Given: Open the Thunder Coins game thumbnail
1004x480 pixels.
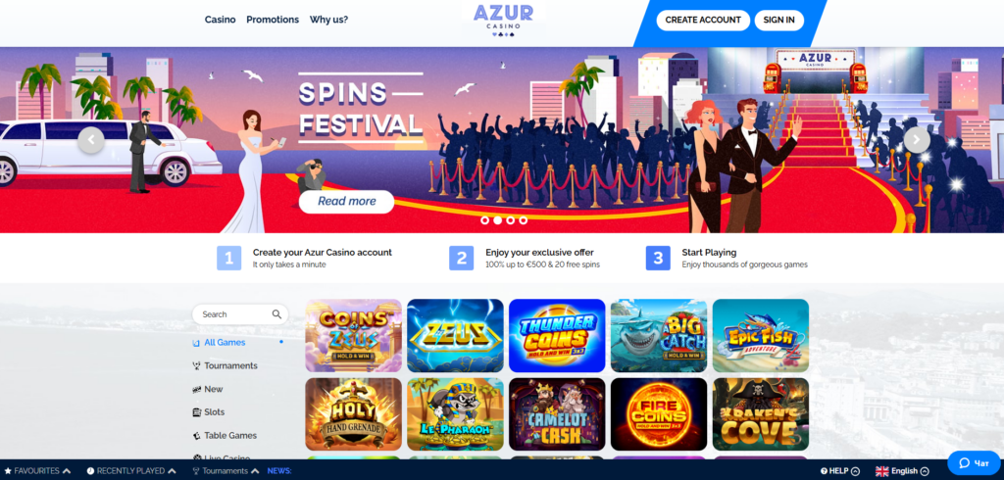Looking at the screenshot, I should (x=557, y=335).
